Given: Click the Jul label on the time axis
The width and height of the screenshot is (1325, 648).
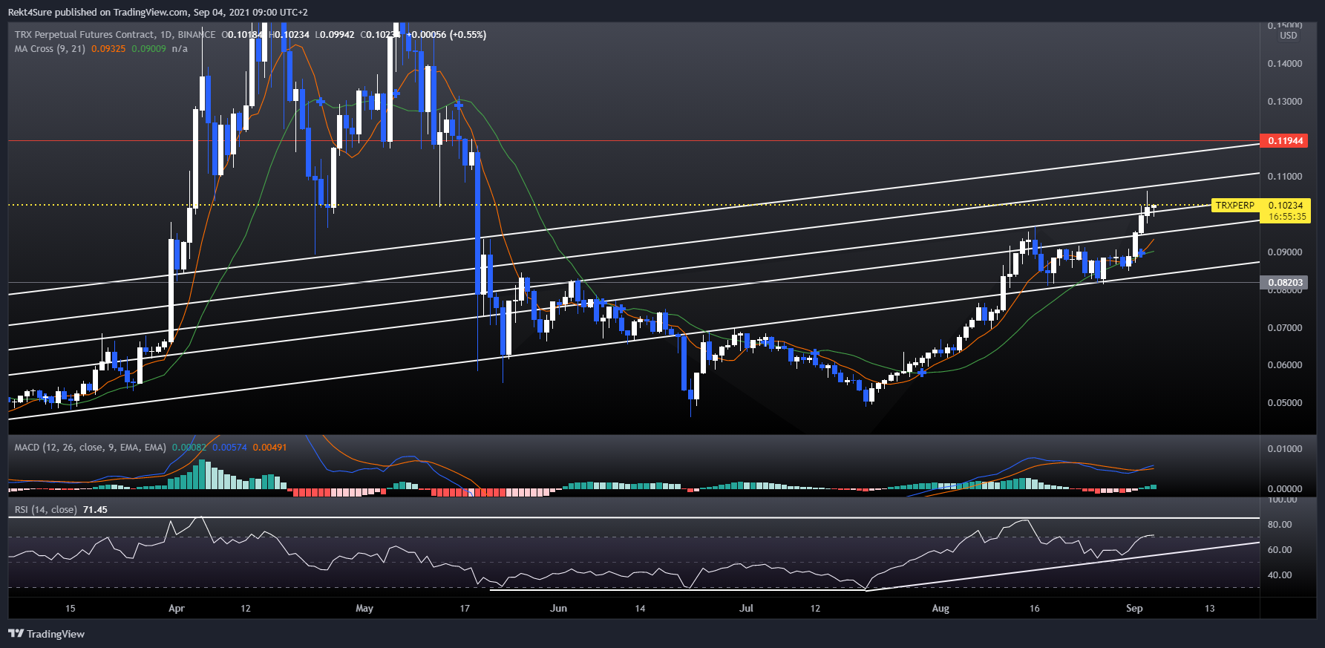Looking at the screenshot, I should pyautogui.click(x=747, y=609).
